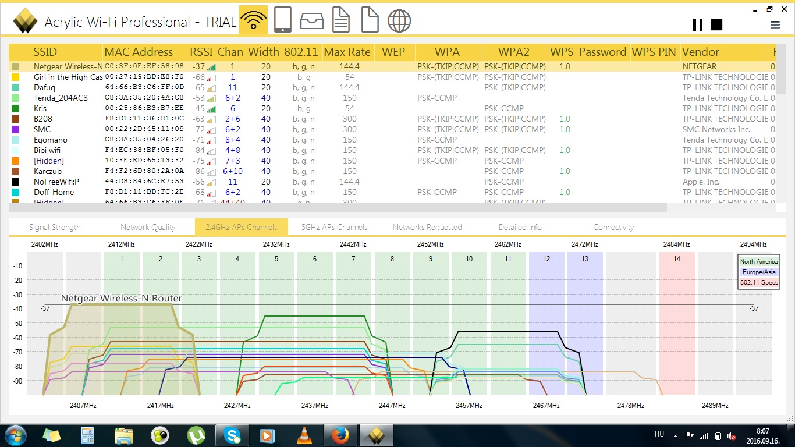Open the lined document report icon
The image size is (795, 447).
coord(341,20)
